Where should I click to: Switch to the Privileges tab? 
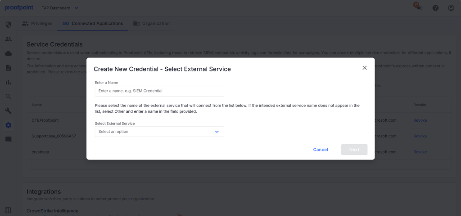[37, 23]
